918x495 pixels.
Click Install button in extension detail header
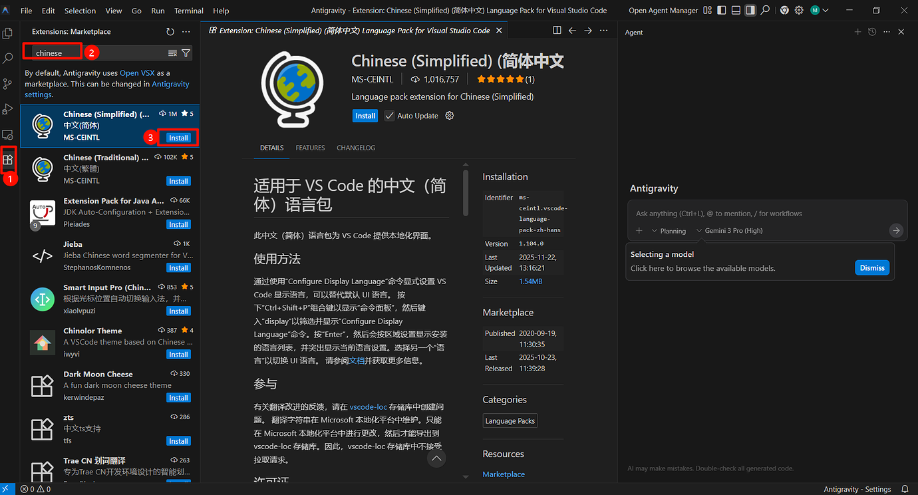click(365, 116)
